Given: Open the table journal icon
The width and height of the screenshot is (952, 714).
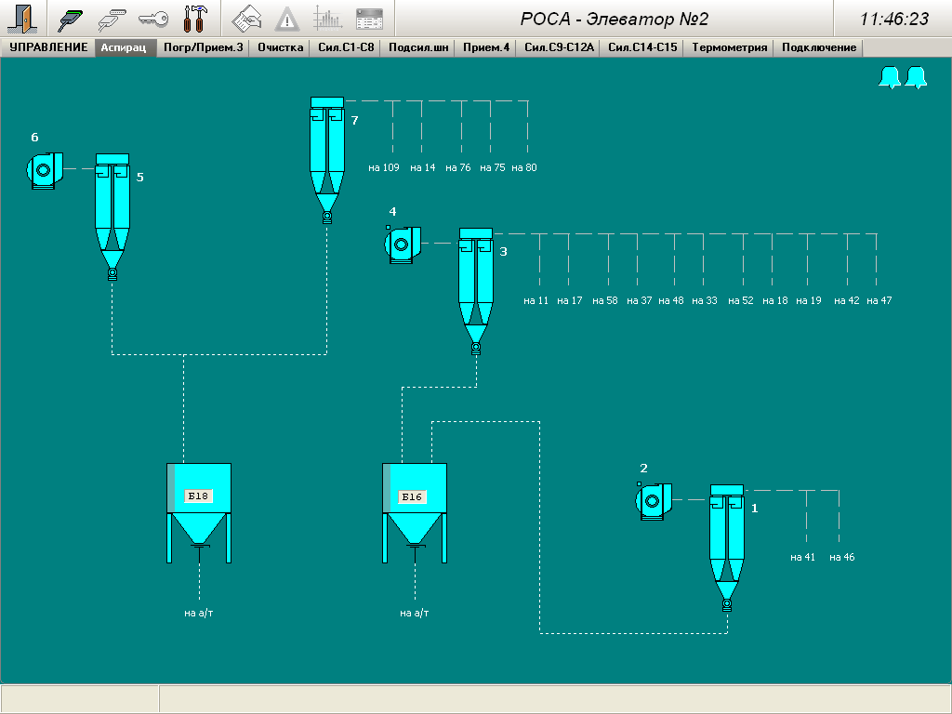Looking at the screenshot, I should coord(369,19).
